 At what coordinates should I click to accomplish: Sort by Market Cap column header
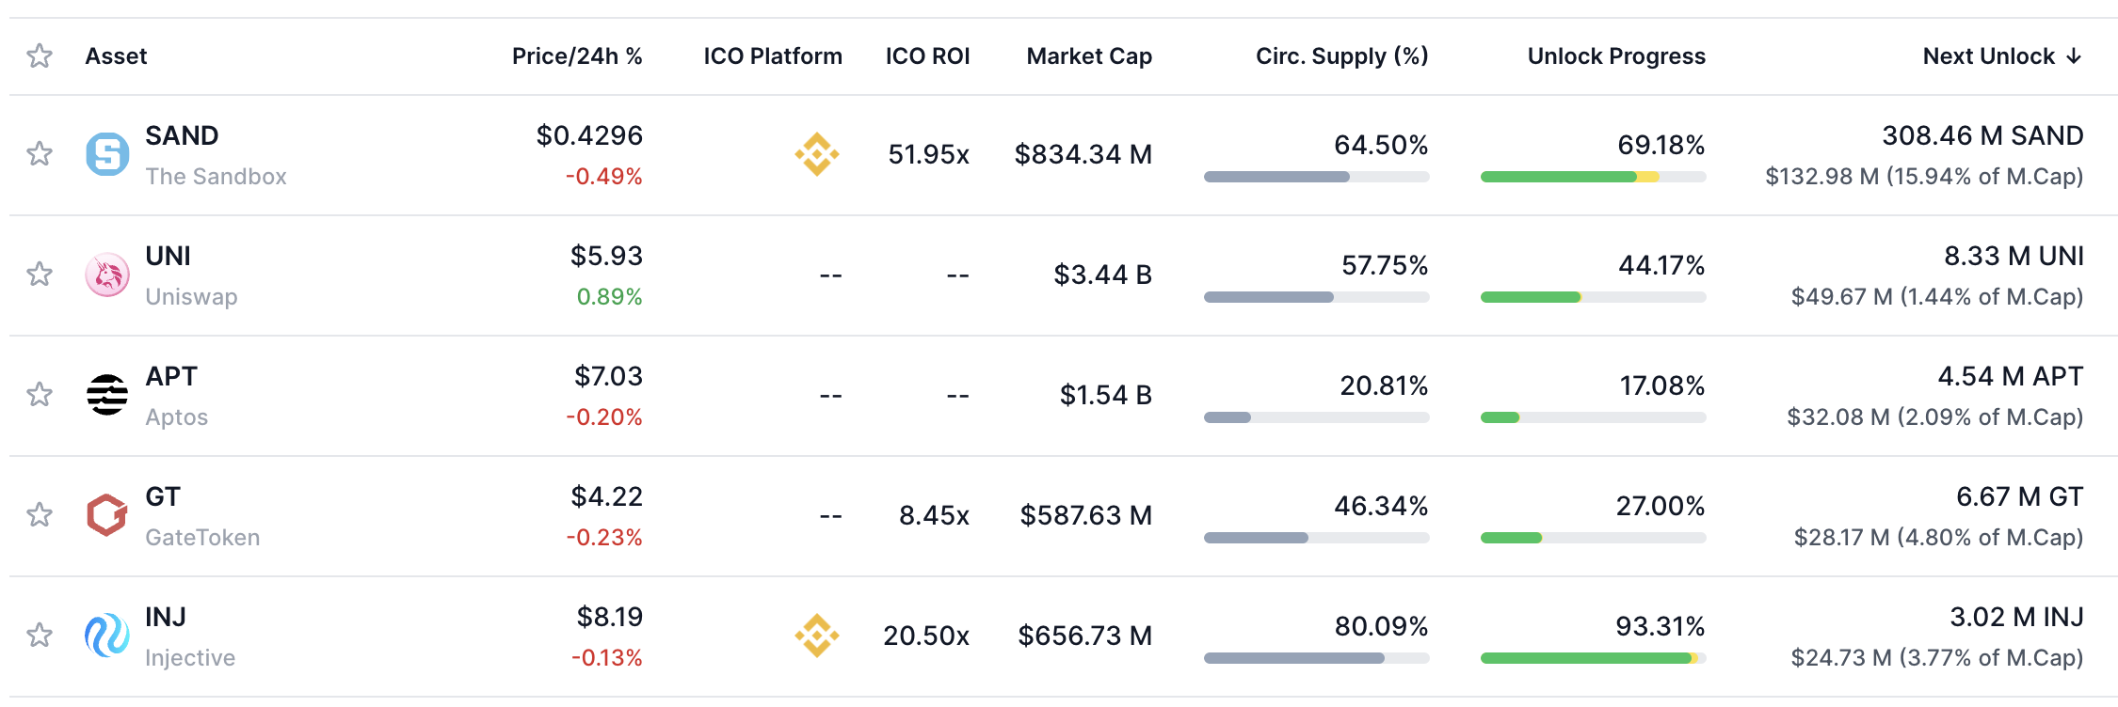[x=1089, y=56]
